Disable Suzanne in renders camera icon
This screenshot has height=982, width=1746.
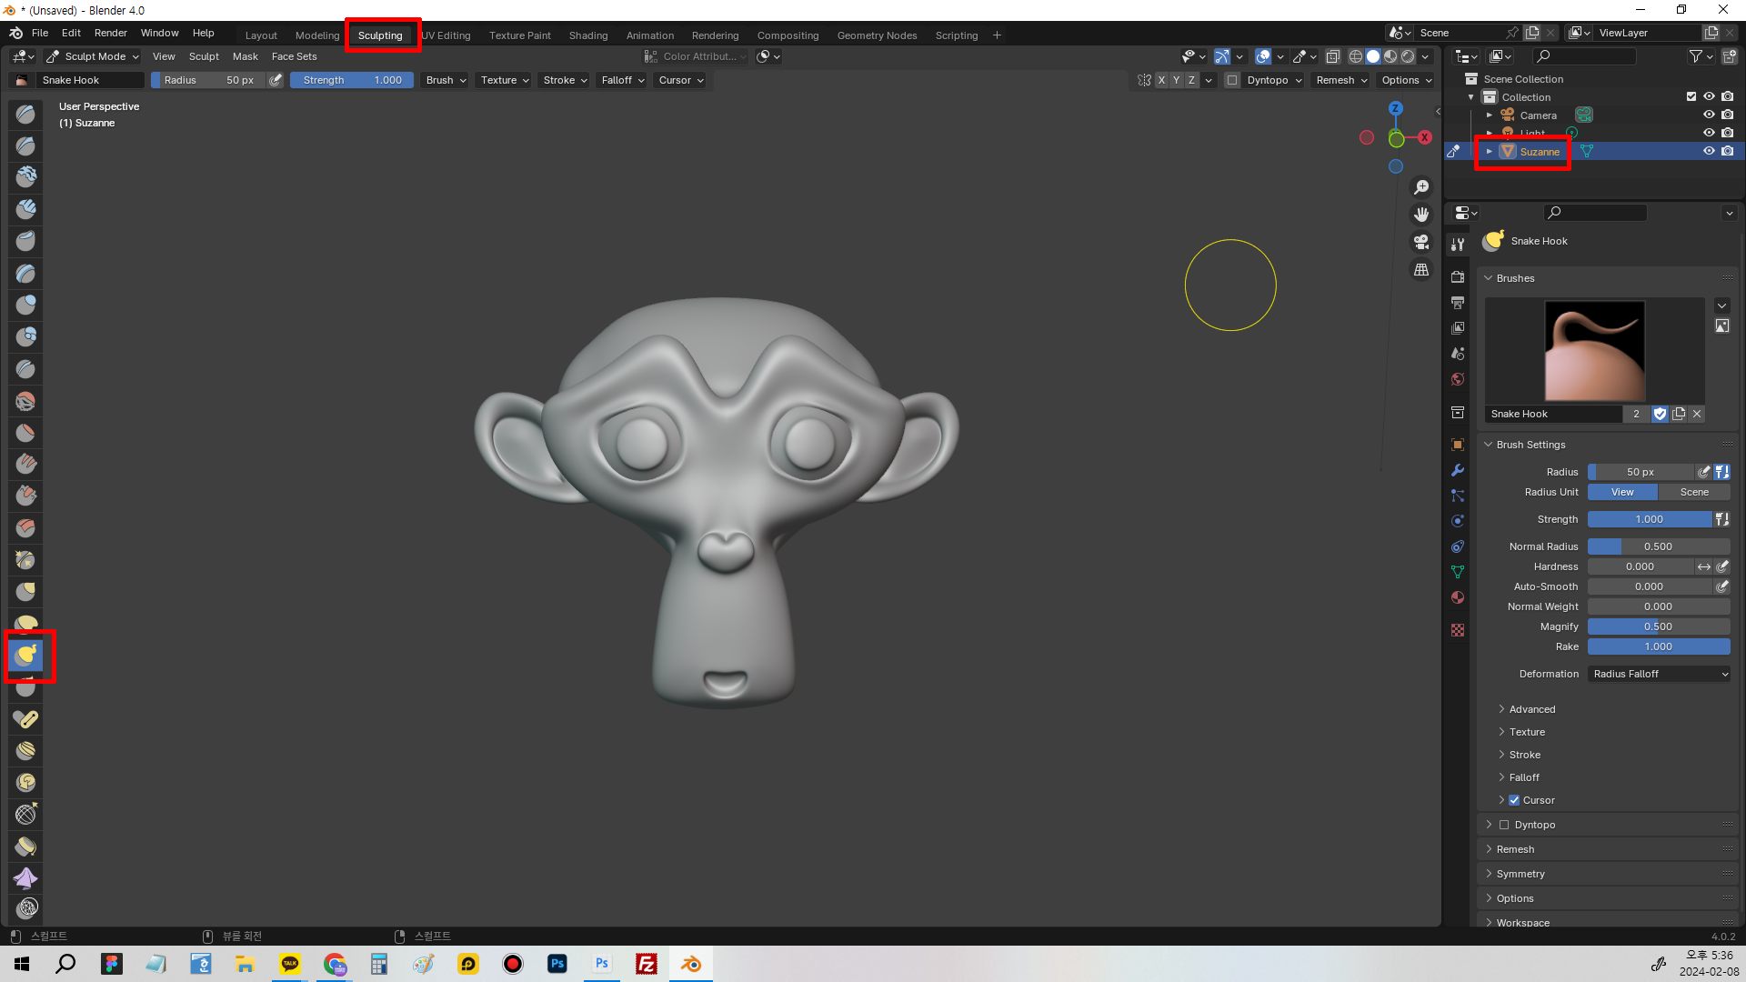point(1727,151)
